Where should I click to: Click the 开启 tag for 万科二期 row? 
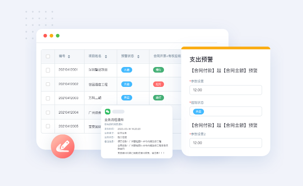tap(127, 98)
